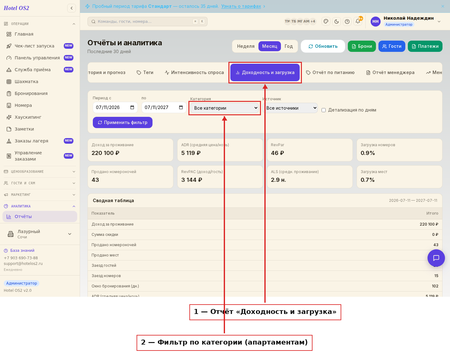Click the Окно бронирования (дн.) row

(x=265, y=286)
